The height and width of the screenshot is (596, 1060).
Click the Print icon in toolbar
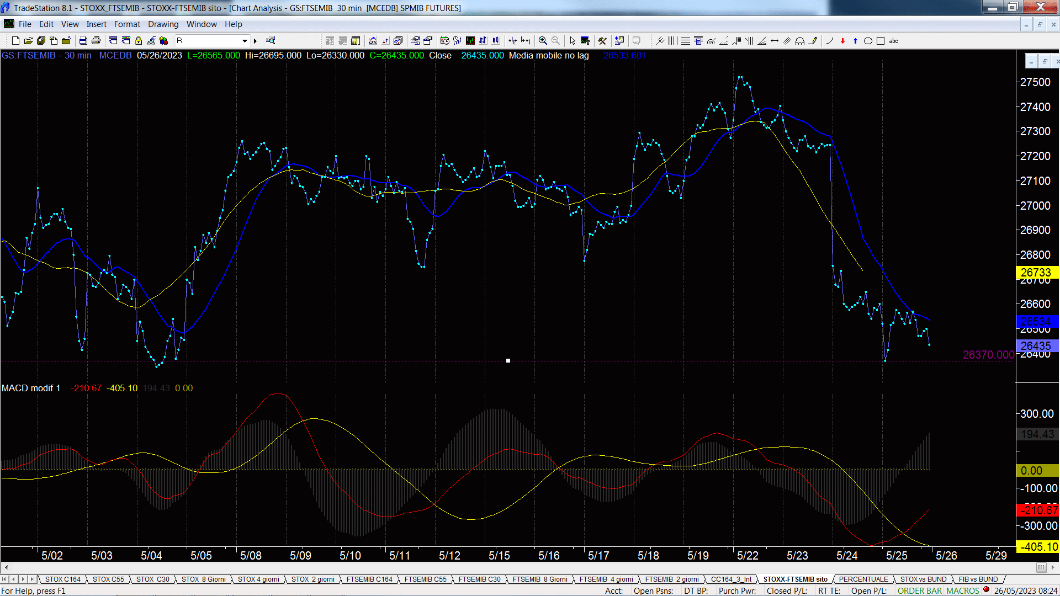[96, 41]
